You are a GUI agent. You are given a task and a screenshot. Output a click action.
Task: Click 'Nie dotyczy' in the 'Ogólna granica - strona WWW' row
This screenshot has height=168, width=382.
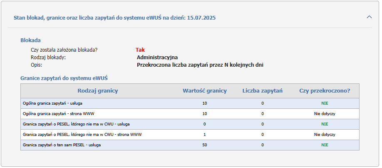pos(325,113)
